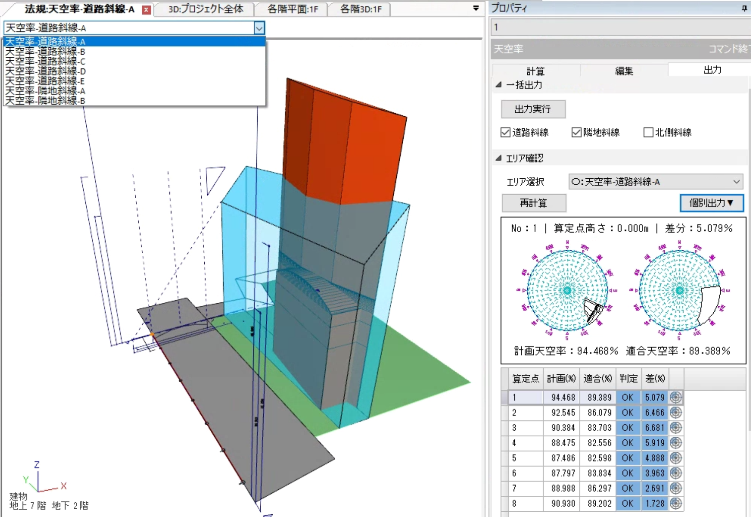
Task: Open the エリア選択 dropdown
Action: point(656,182)
